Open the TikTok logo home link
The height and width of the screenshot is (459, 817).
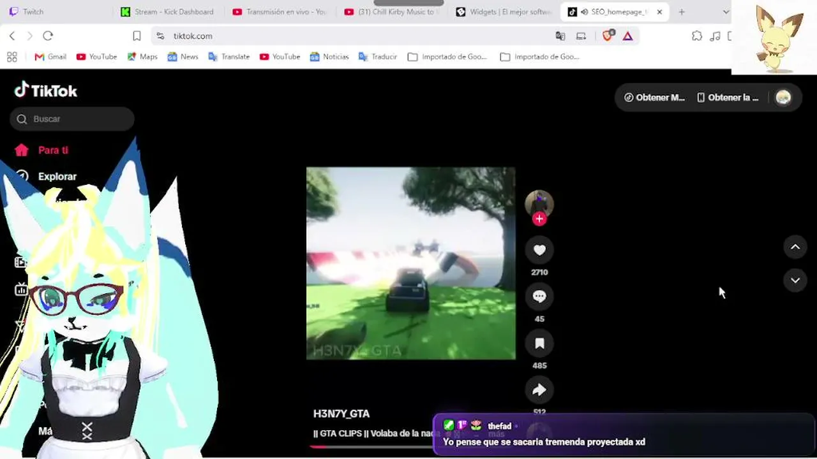point(46,91)
